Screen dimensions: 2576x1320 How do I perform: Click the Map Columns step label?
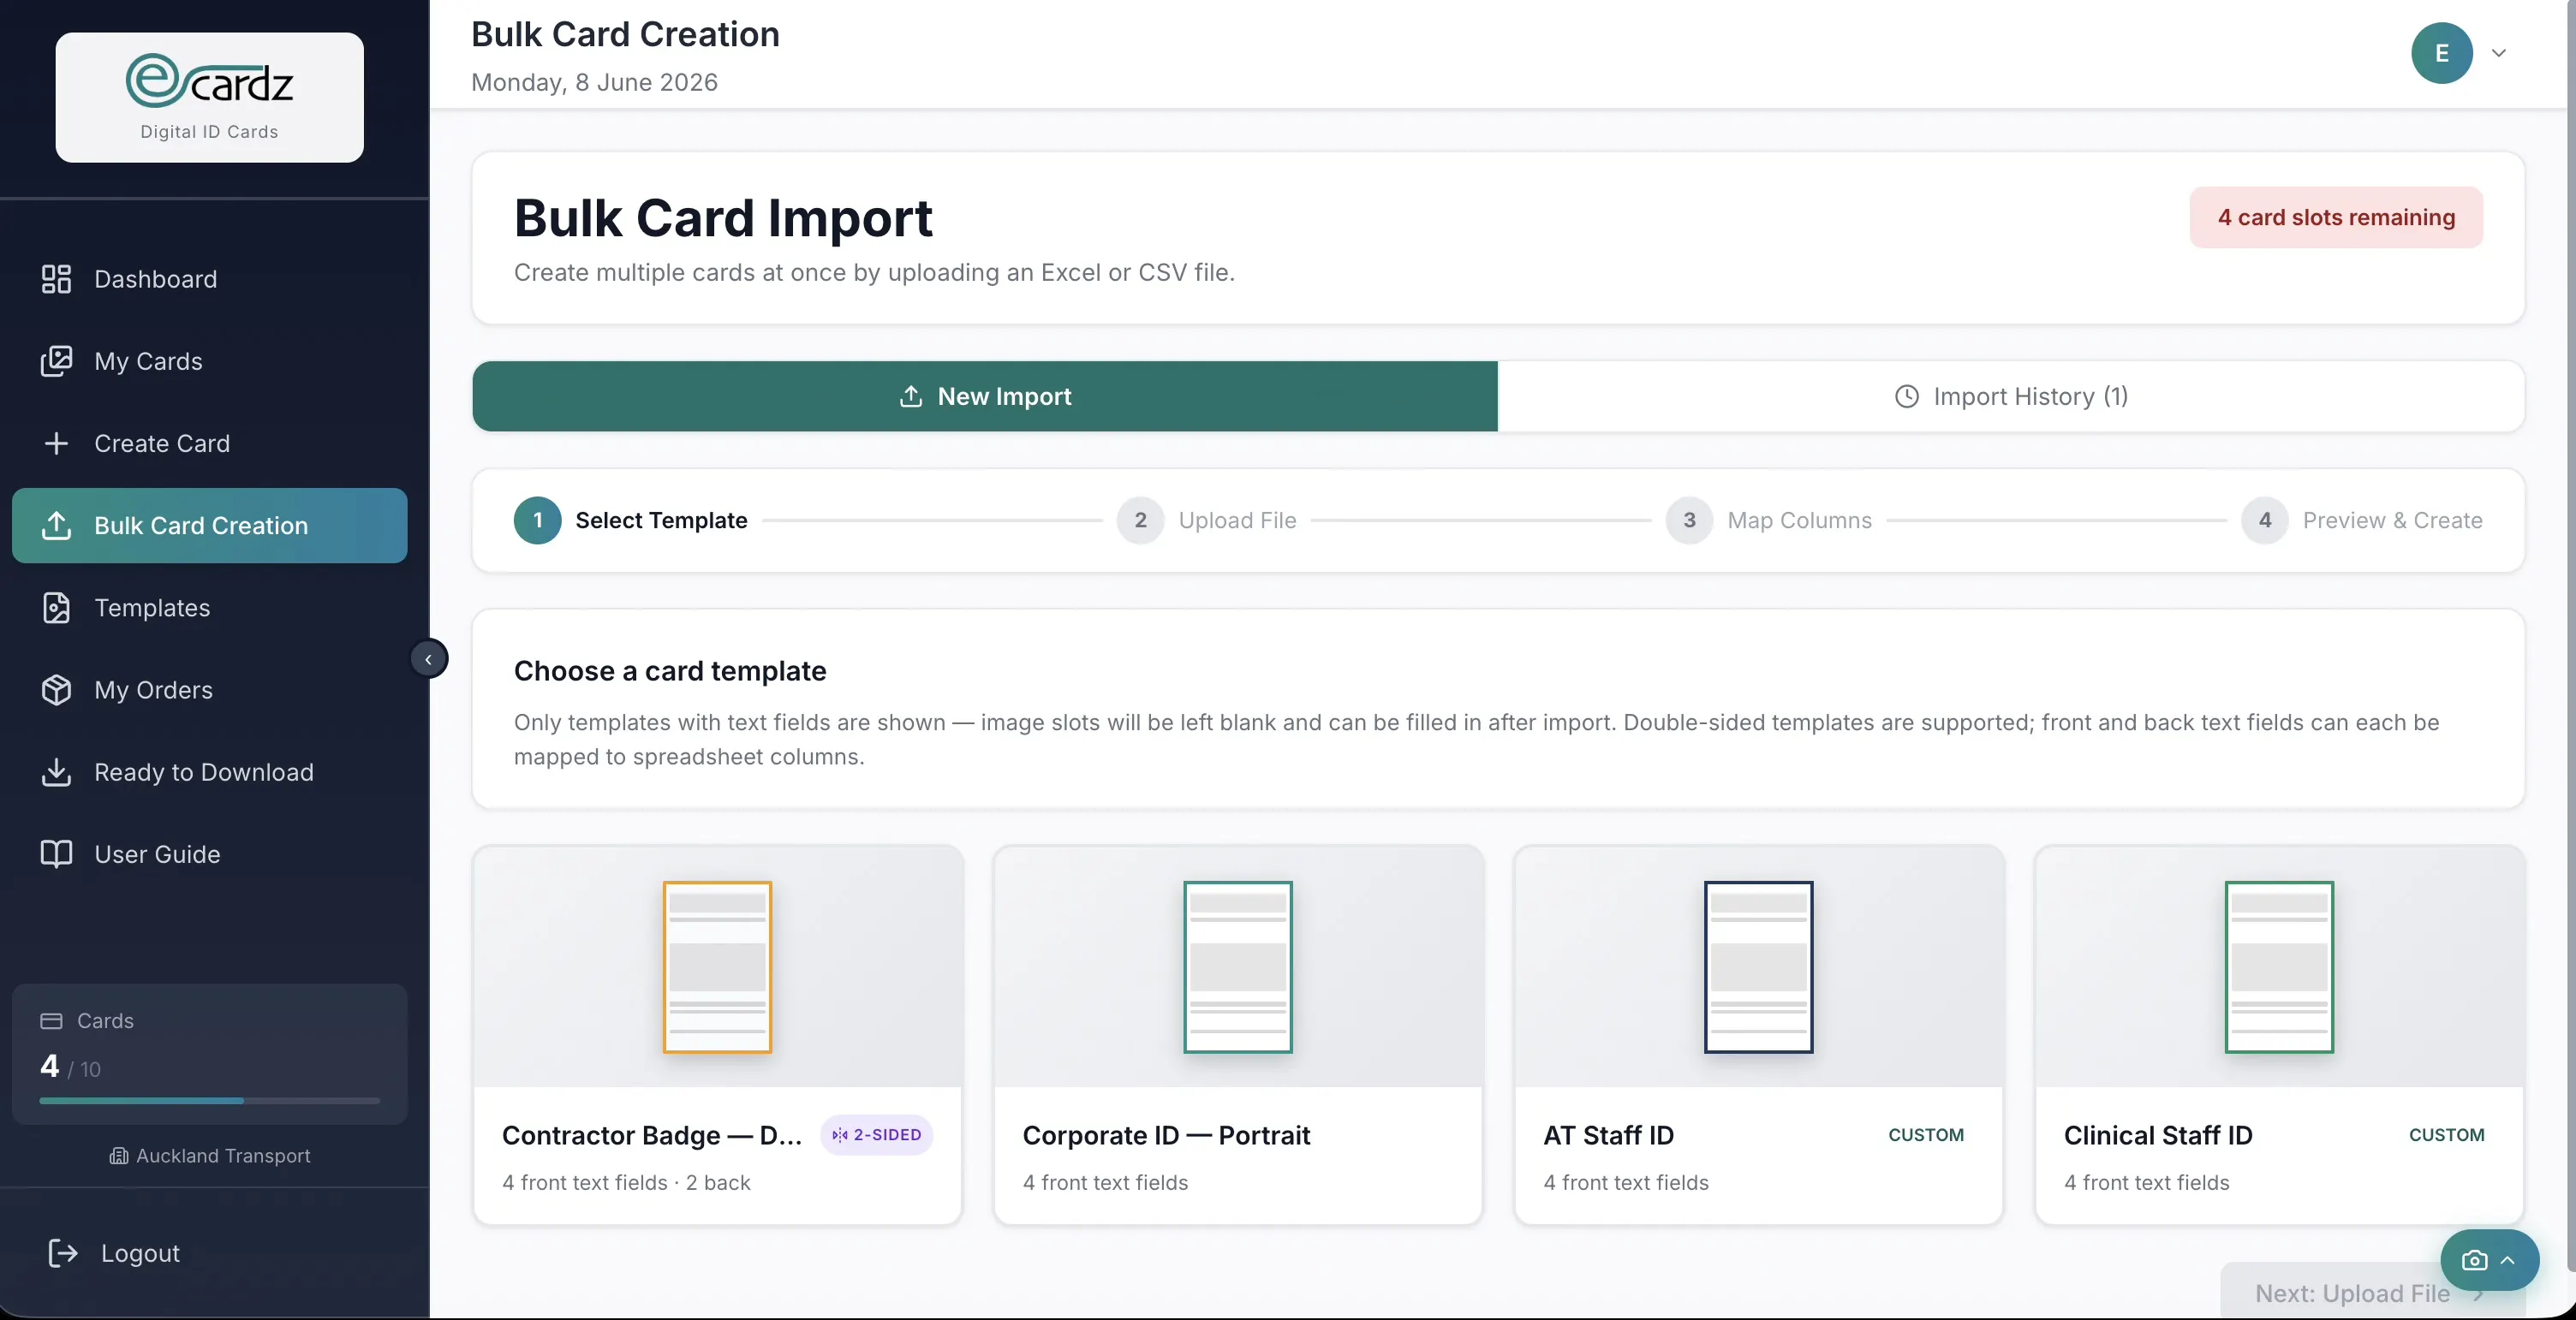coord(1799,520)
